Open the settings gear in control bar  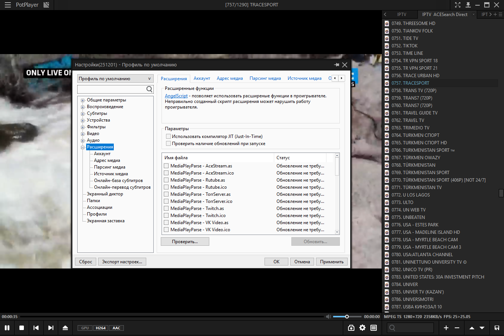[x=362, y=328]
